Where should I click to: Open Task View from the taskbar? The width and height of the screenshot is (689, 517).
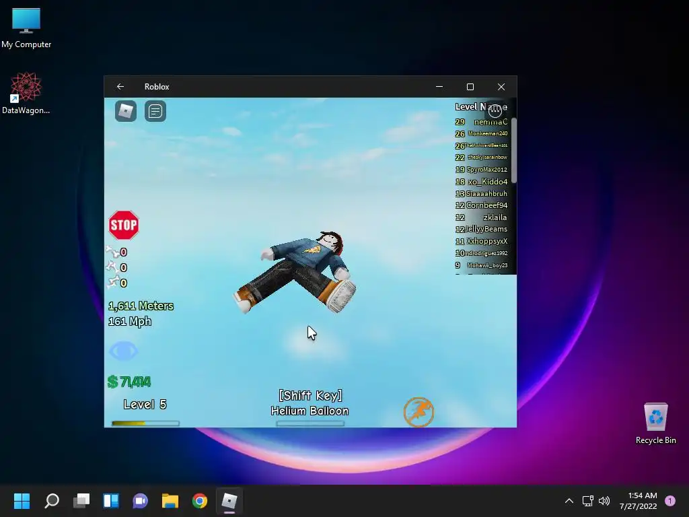tap(81, 501)
